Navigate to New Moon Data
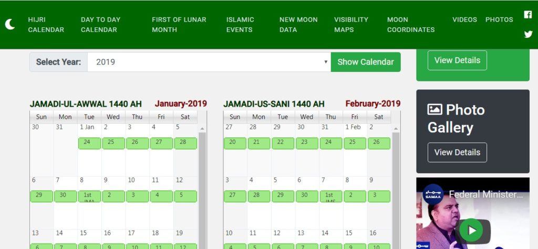This screenshot has width=538, height=249. tap(298, 25)
